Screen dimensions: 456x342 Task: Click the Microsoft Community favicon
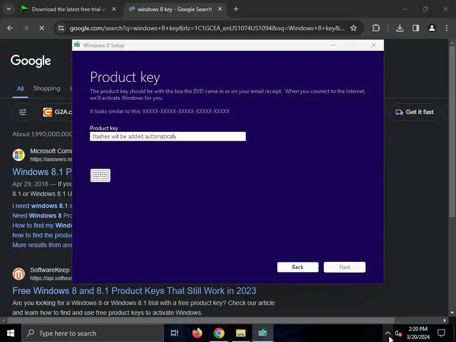tap(19, 155)
